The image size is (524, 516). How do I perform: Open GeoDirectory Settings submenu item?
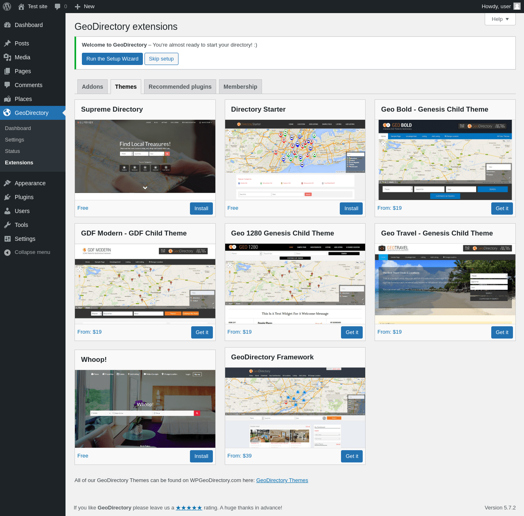[14, 140]
